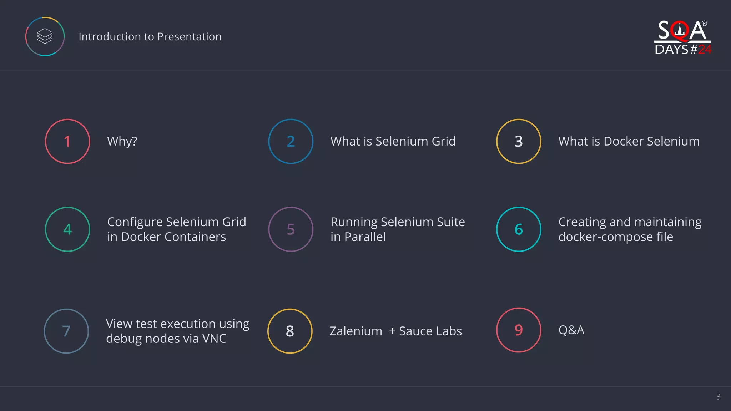The height and width of the screenshot is (411, 731).
Task: Click the gray-blue circle numbered 7
Action: 66,331
